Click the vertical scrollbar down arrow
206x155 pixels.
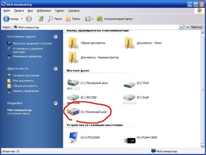click(x=203, y=146)
